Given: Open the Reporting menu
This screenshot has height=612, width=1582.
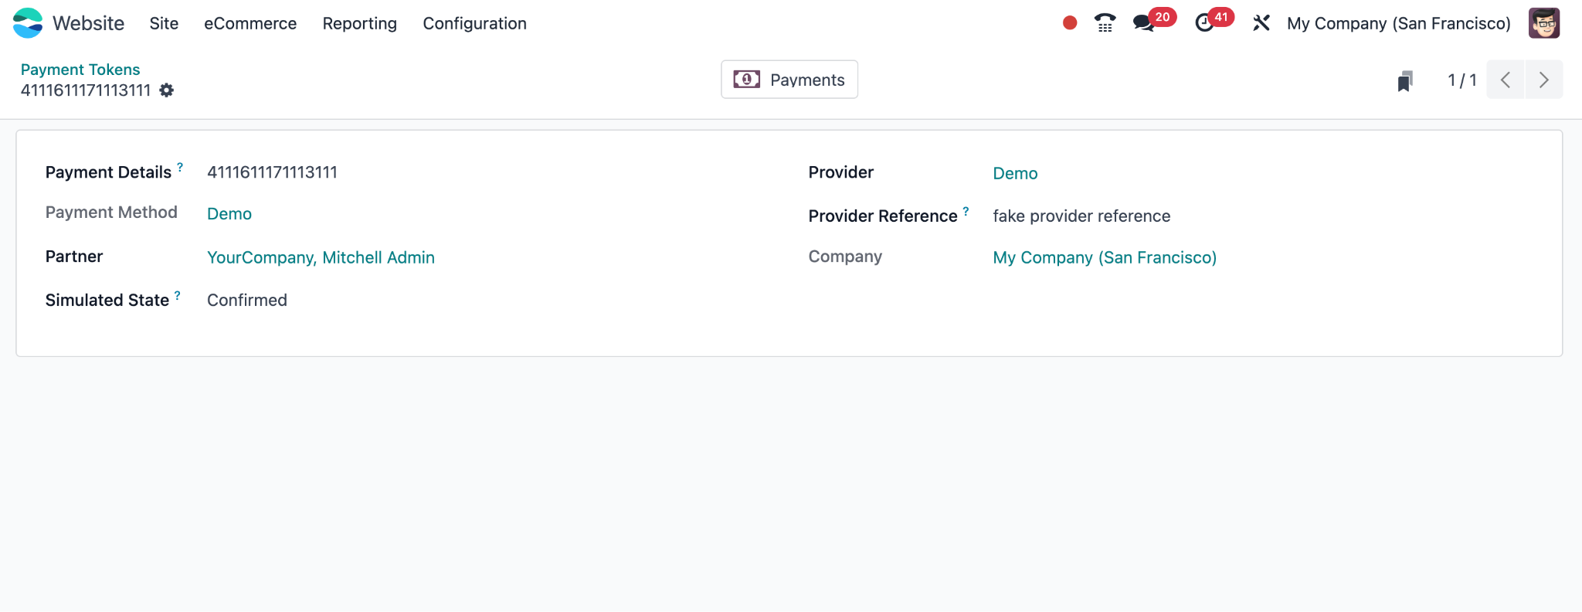Looking at the screenshot, I should point(359,23).
